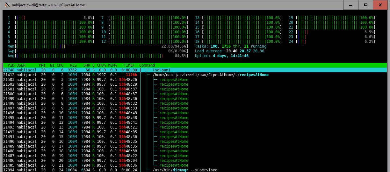Click the TIME+ column header
Image resolution: width=390 pixels, height=172 pixels.
point(129,65)
